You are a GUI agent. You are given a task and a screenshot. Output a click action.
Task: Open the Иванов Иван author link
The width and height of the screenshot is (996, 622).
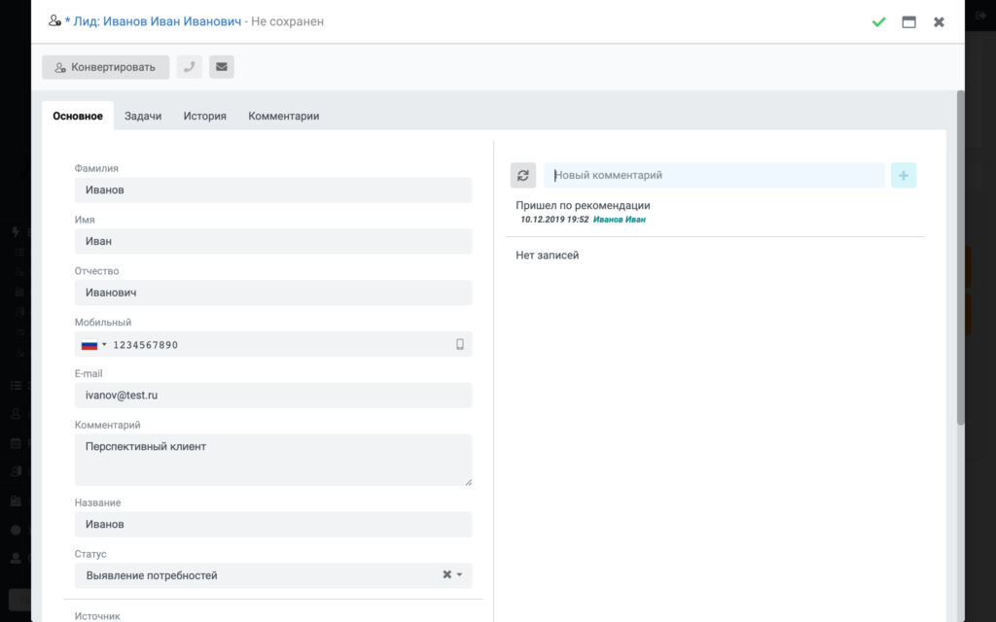click(620, 220)
